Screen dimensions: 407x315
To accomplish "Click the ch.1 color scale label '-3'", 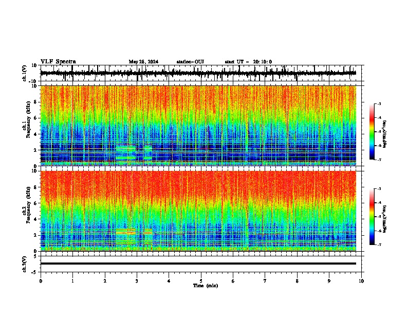I will pyautogui.click(x=379, y=103).
